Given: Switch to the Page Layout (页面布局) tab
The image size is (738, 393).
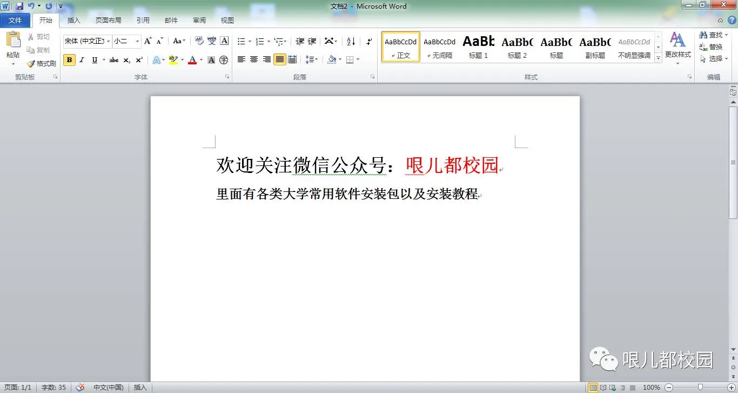Looking at the screenshot, I should click(109, 21).
